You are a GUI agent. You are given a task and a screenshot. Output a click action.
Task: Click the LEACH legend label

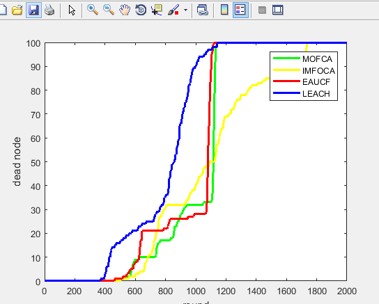(x=316, y=94)
